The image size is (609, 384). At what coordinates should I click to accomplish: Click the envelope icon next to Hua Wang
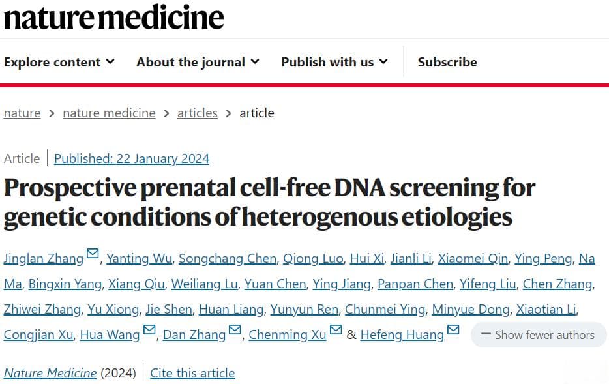coord(149,330)
